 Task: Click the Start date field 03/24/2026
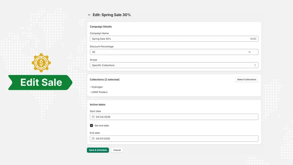coord(174,117)
